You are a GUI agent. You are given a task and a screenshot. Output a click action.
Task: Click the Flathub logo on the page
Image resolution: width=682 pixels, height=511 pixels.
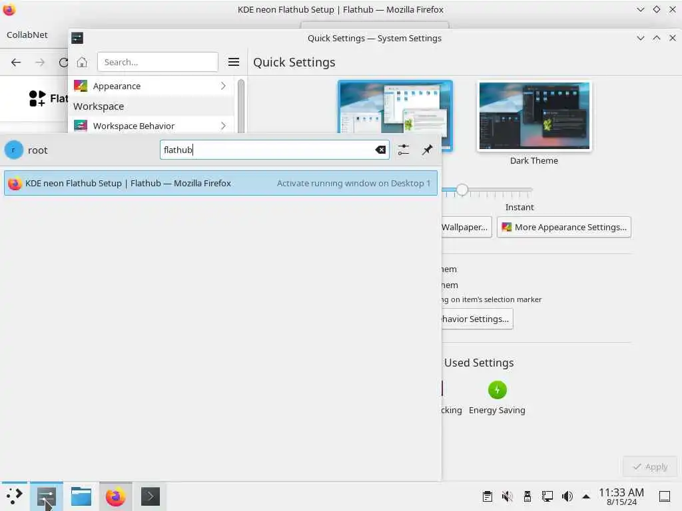click(x=48, y=98)
